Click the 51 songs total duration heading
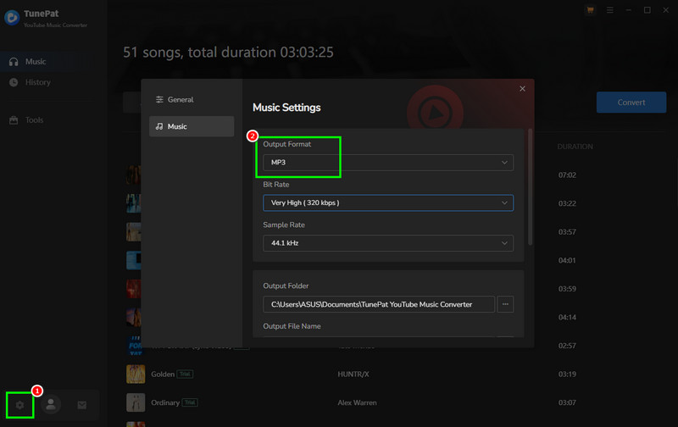 [x=228, y=53]
